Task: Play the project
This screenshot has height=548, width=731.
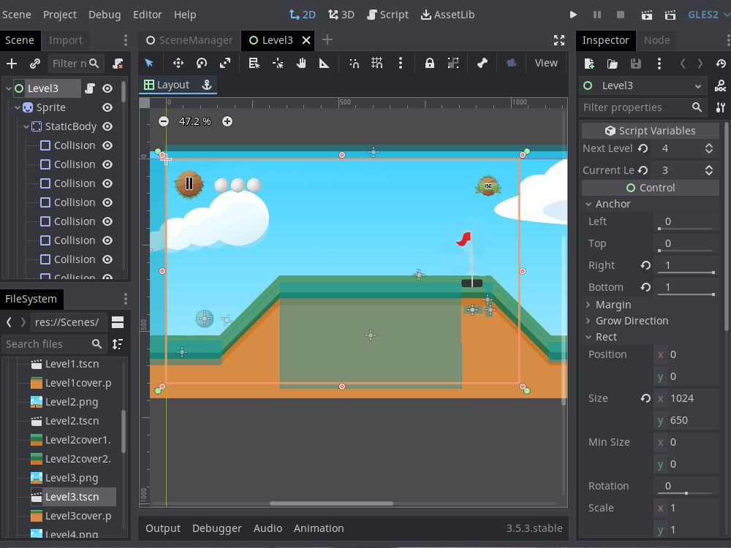Action: coord(573,15)
